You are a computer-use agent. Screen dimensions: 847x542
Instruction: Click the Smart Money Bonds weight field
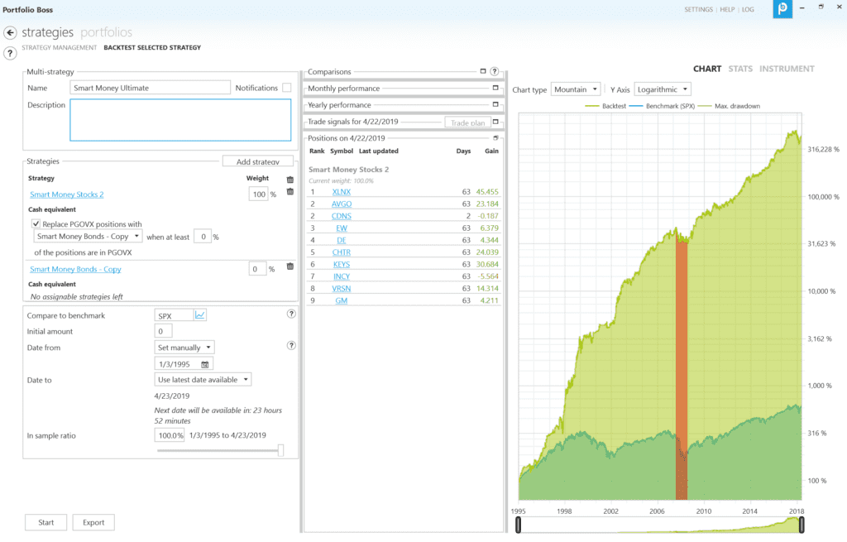[x=258, y=269]
